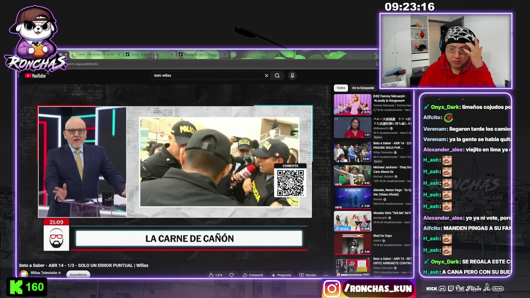Viewport: 530px width, 298px height.
Task: Click the Discord icon in sponsor bar
Action: click(x=442, y=288)
